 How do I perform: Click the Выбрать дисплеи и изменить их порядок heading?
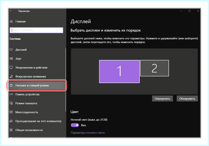(106, 30)
